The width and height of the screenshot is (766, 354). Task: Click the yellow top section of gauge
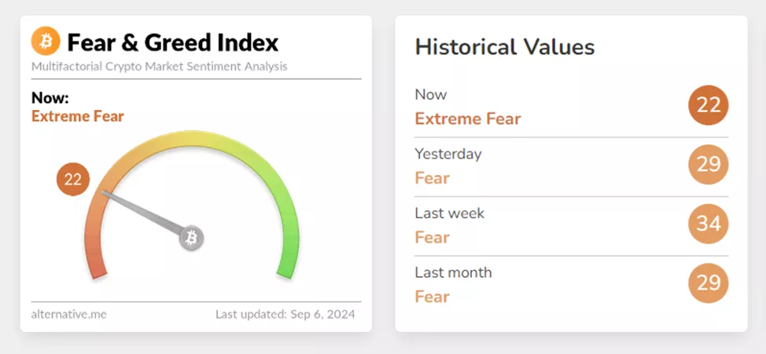(193, 141)
